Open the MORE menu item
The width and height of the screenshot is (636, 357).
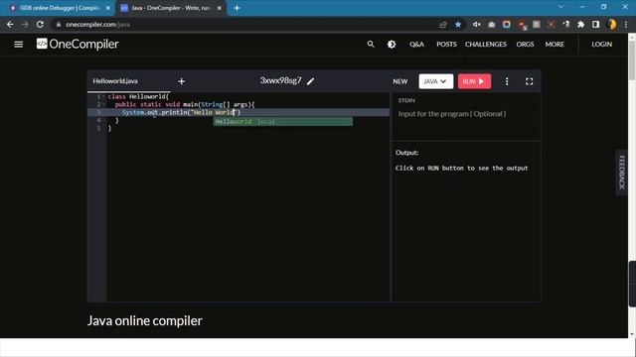pyautogui.click(x=555, y=44)
